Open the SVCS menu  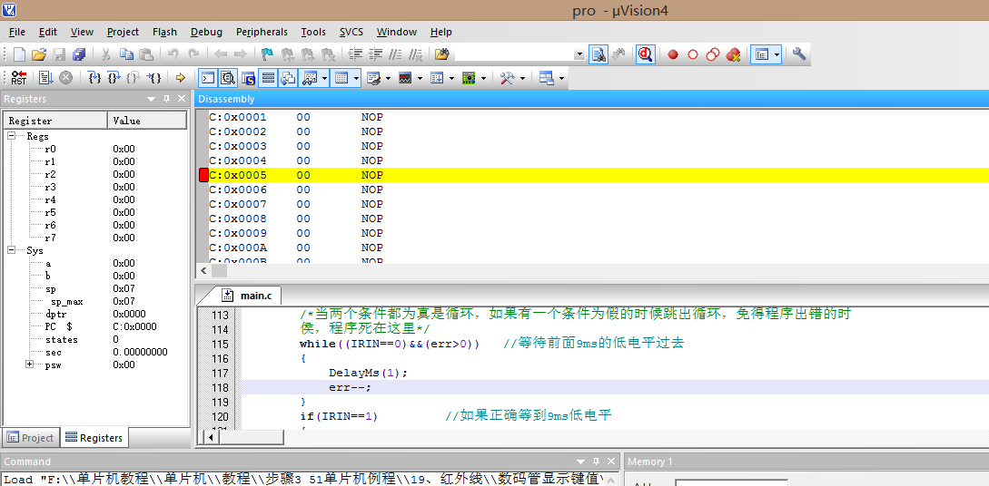click(351, 32)
